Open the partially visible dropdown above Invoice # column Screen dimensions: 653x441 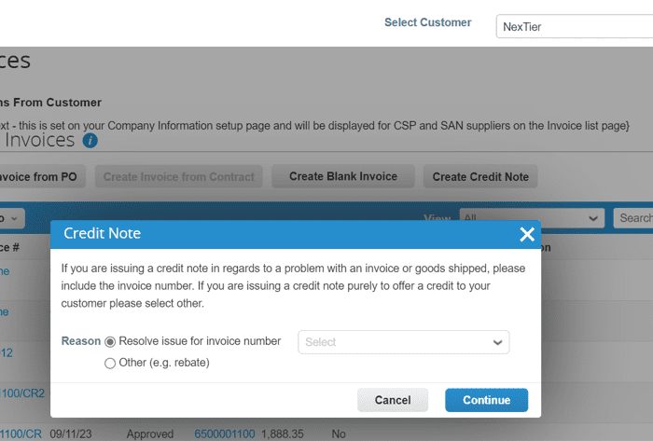13,218
